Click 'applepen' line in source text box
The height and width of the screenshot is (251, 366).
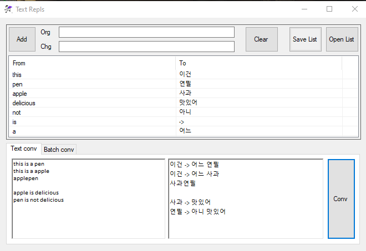(26, 178)
